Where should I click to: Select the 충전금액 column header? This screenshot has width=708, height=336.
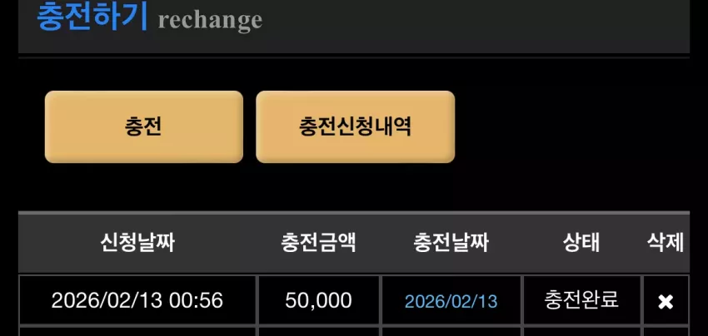tap(319, 243)
